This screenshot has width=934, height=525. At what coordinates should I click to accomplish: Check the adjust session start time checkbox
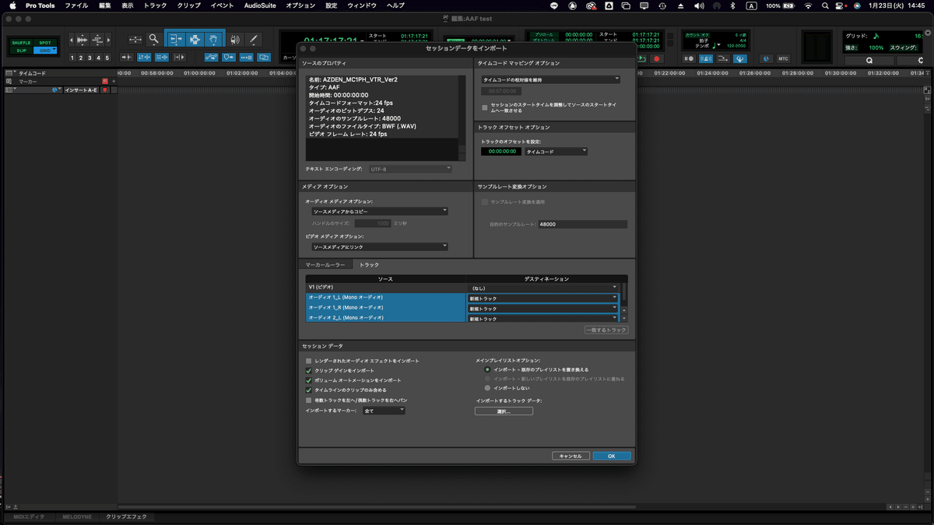click(485, 107)
